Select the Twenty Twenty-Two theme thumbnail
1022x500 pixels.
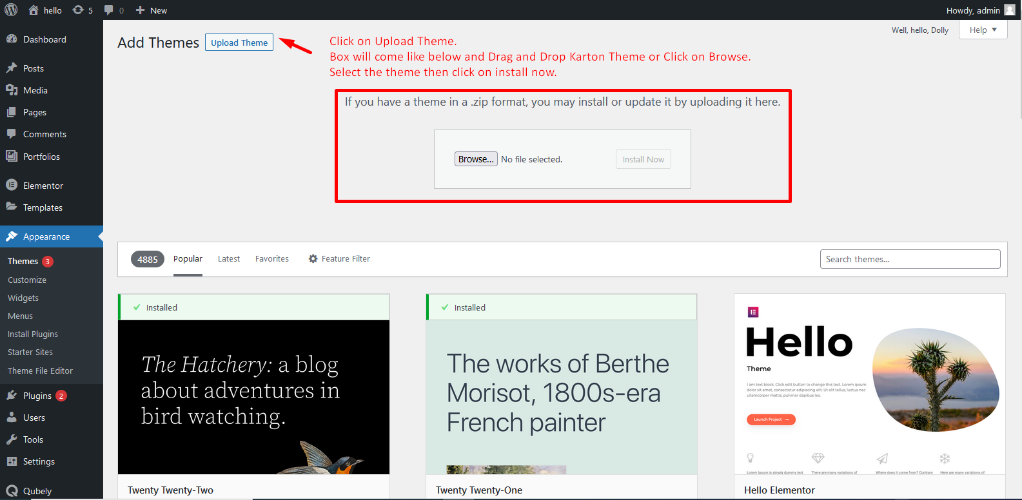pos(253,397)
